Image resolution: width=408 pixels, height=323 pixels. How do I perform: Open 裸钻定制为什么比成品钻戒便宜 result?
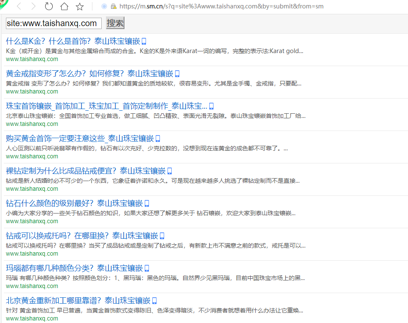click(x=84, y=171)
